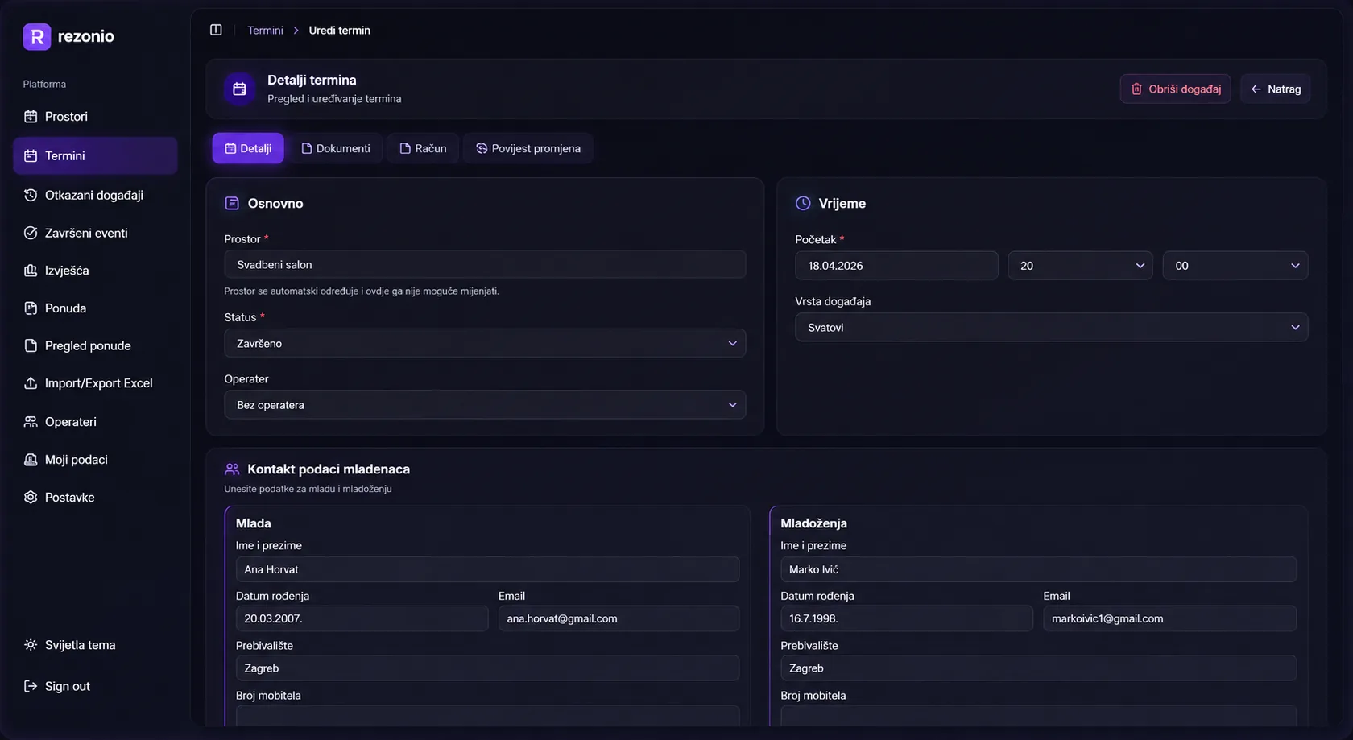This screenshot has height=740, width=1353.
Task: Click the Detalji termina calendar icon
Action: pos(239,89)
